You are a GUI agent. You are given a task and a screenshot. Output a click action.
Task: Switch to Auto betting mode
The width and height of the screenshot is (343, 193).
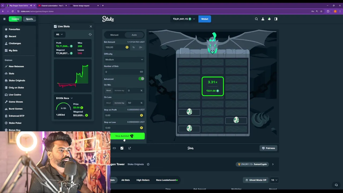pos(134,35)
